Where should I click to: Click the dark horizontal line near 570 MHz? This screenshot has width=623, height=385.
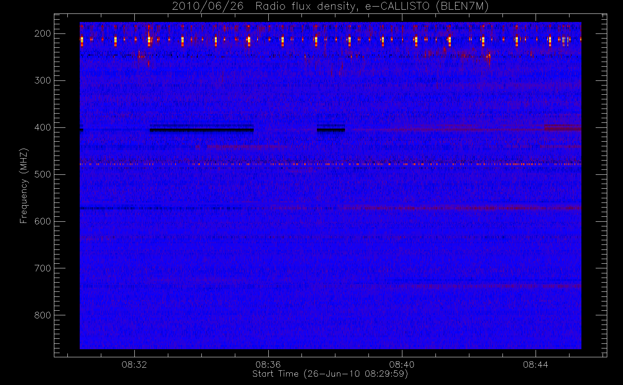pos(162,208)
